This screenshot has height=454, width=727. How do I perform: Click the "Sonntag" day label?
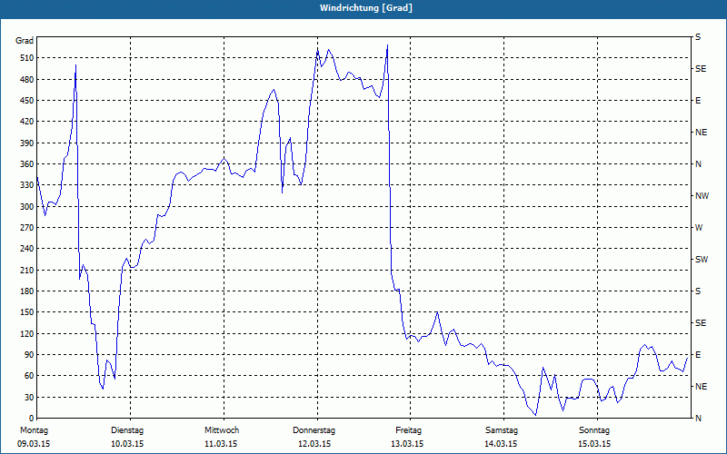(594, 430)
